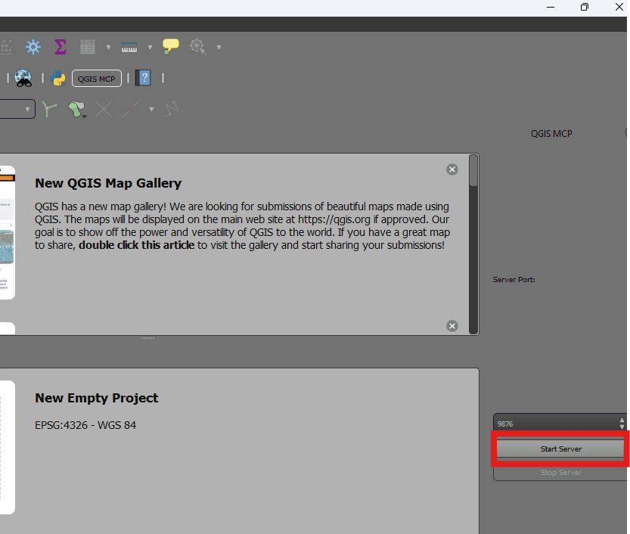Click the EPSG:4326 - WGS 84 text
This screenshot has width=630, height=534.
(x=85, y=425)
